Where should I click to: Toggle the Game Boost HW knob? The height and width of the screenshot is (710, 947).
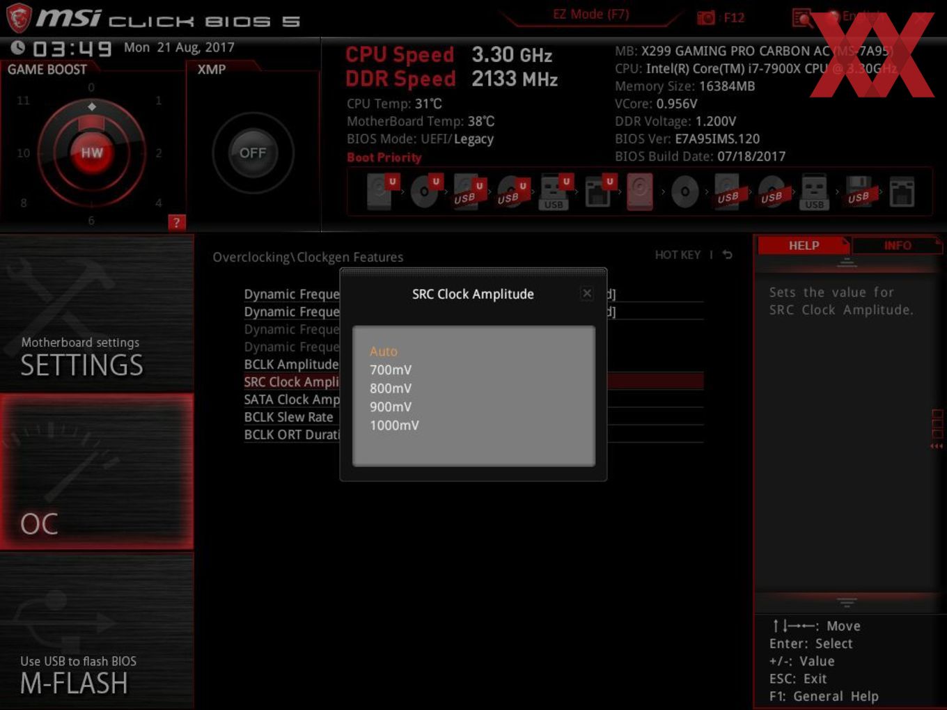tap(91, 152)
